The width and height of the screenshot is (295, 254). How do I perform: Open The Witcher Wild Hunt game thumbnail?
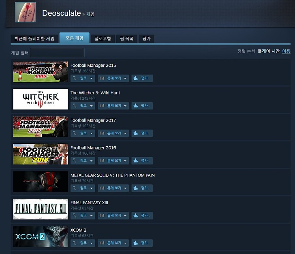click(41, 99)
